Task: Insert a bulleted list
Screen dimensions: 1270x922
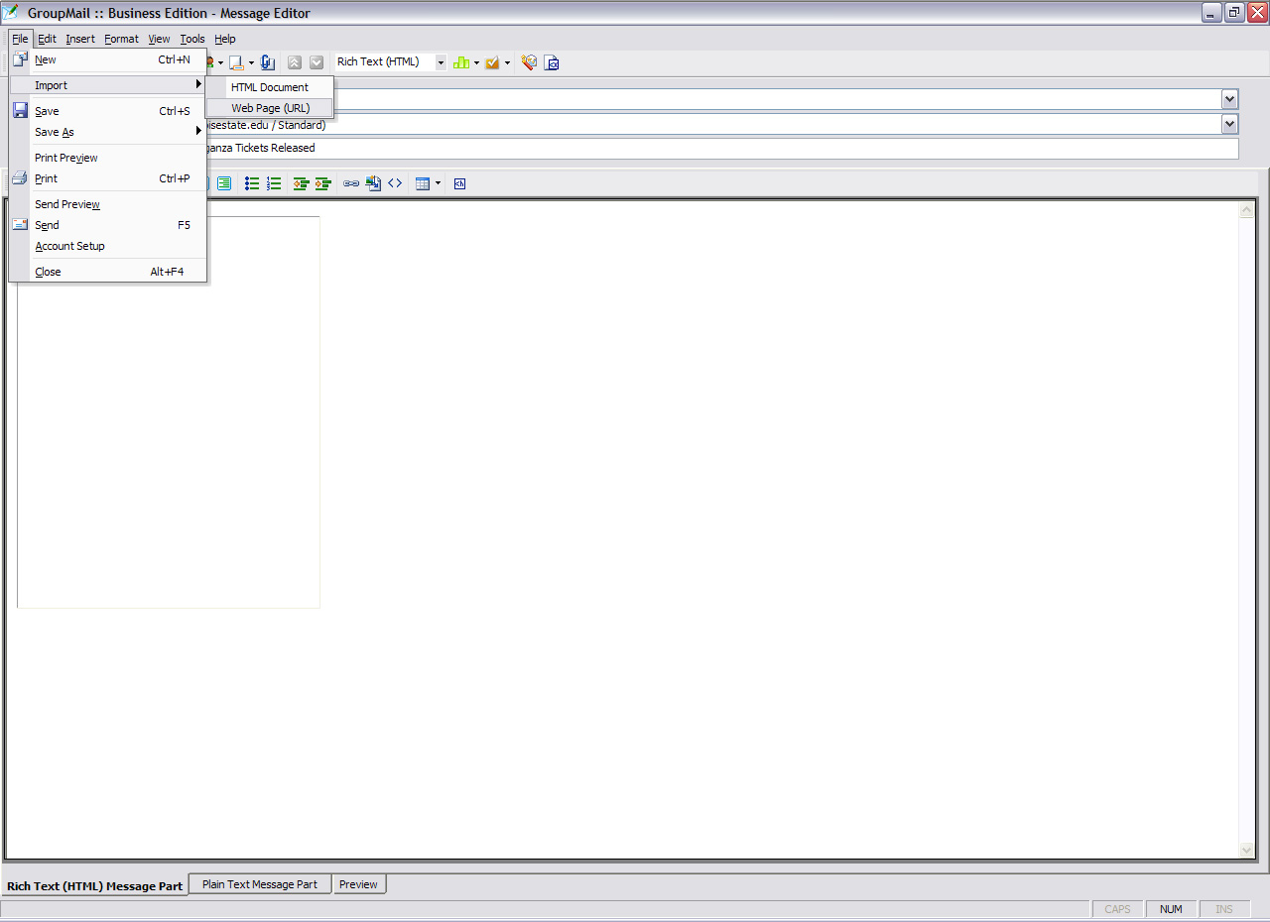Action: [x=252, y=183]
